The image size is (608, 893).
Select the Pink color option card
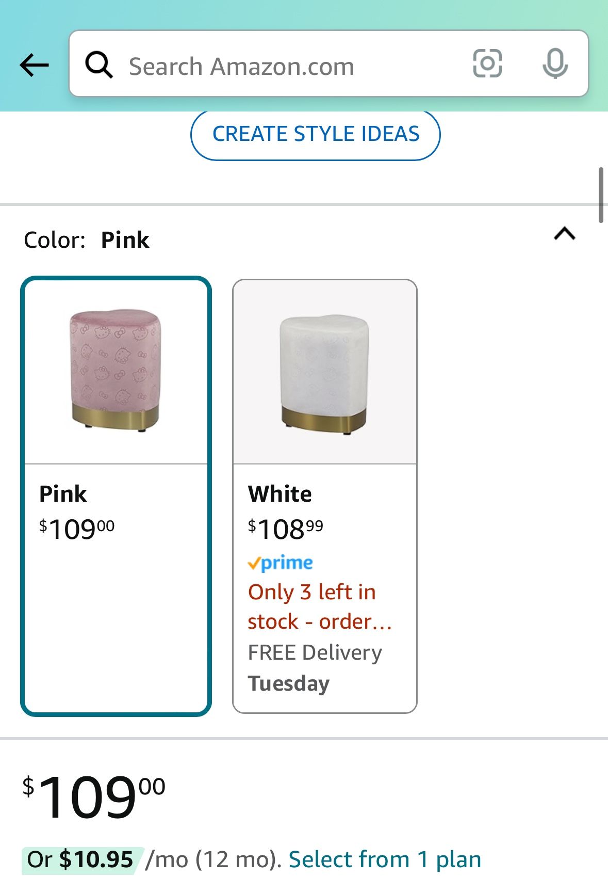[x=116, y=496]
